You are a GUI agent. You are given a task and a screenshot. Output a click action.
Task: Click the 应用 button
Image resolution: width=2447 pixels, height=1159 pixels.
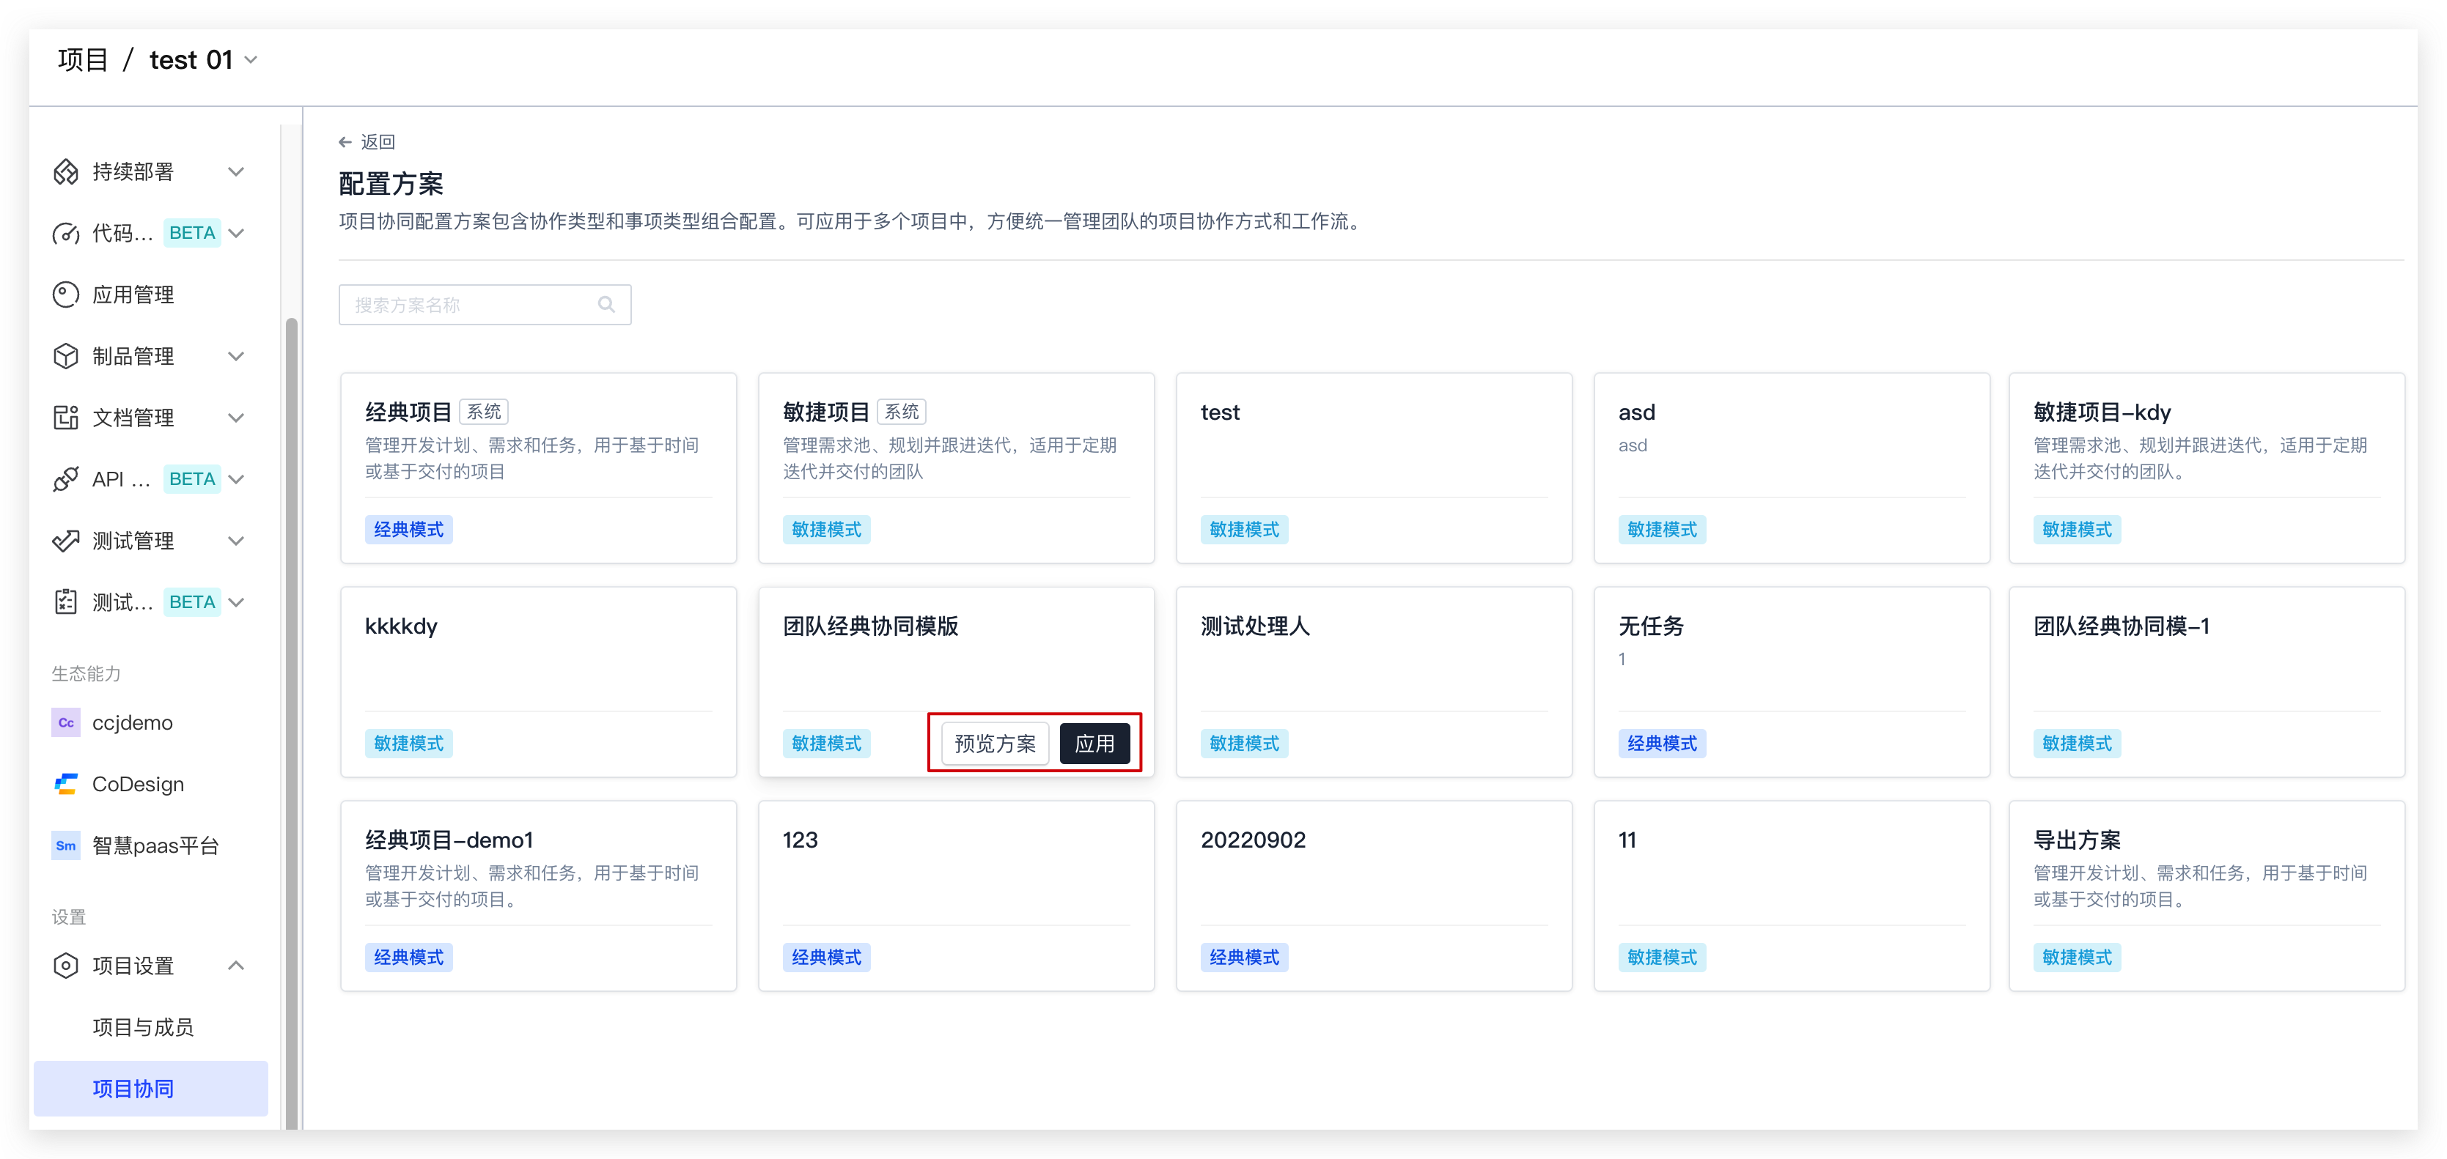coord(1094,744)
